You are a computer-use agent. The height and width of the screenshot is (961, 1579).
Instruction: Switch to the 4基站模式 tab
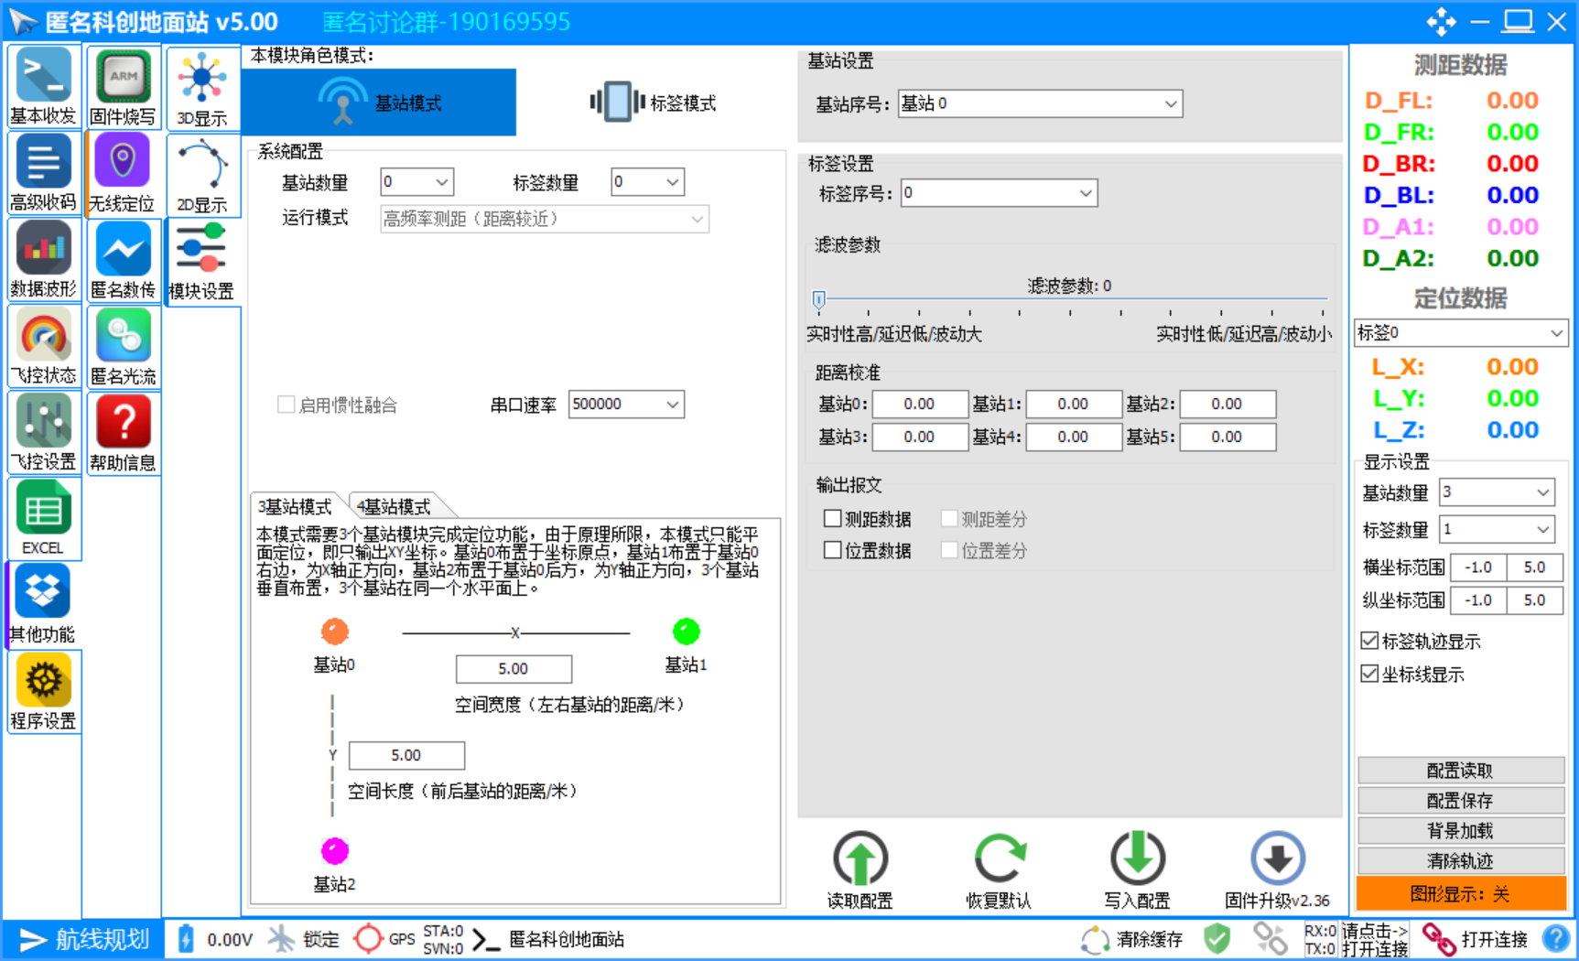(x=395, y=506)
